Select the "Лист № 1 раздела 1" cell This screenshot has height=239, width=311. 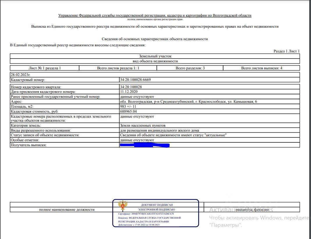45,68
